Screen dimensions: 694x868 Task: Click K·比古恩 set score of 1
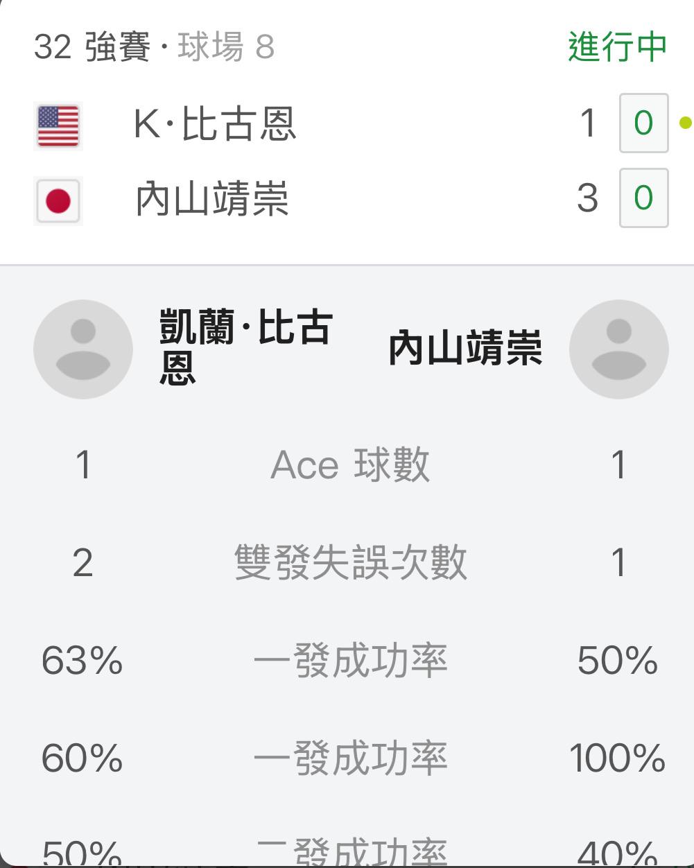[588, 123]
